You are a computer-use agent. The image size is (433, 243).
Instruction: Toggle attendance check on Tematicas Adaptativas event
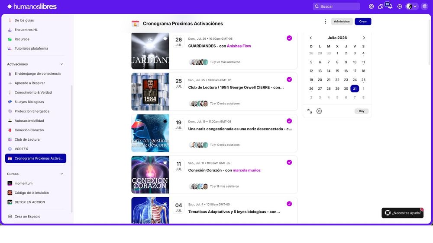click(289, 204)
